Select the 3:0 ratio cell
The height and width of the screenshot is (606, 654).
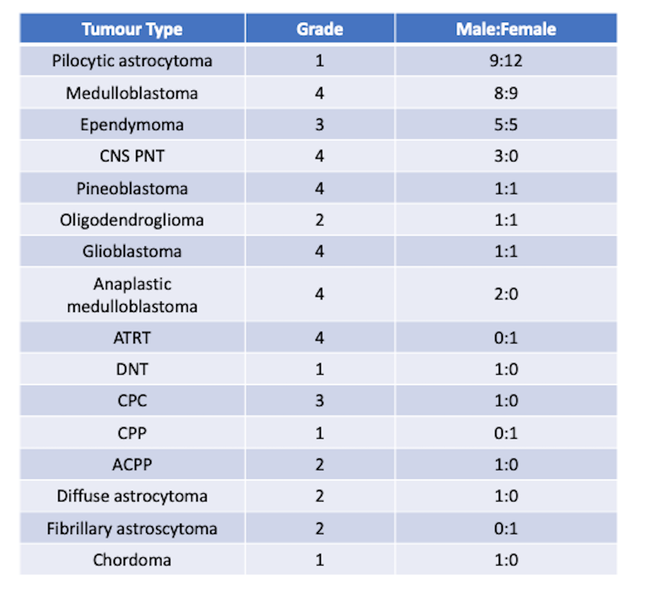pyautogui.click(x=506, y=156)
